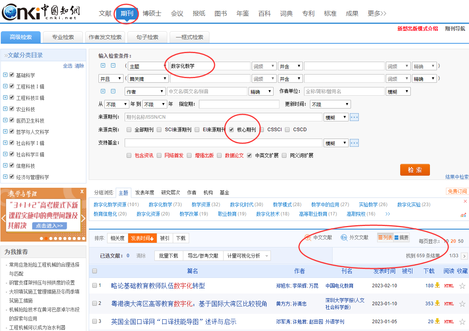Open the 主题 search field dropdown
The width and height of the screenshot is (469, 331).
[x=147, y=66]
